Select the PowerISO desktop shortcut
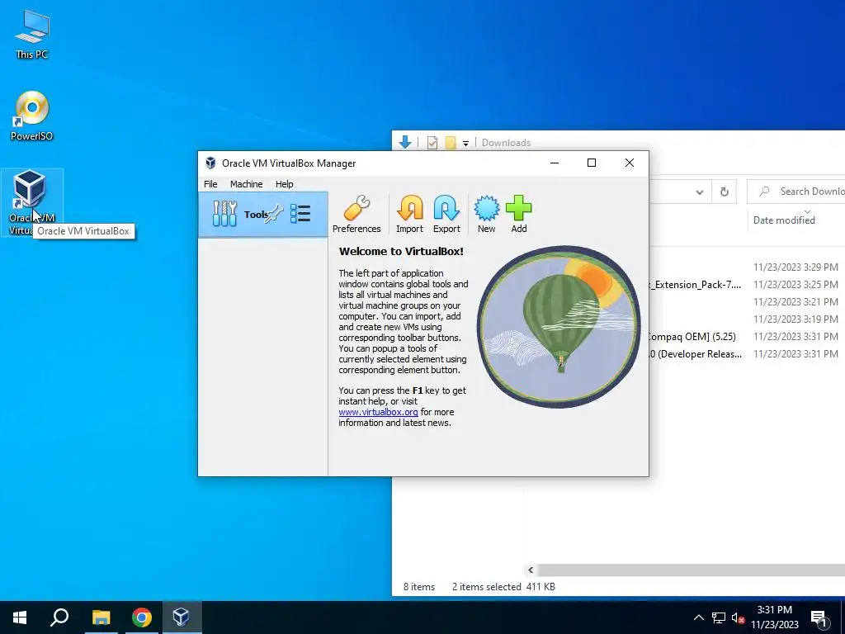The height and width of the screenshot is (634, 845). (32, 116)
